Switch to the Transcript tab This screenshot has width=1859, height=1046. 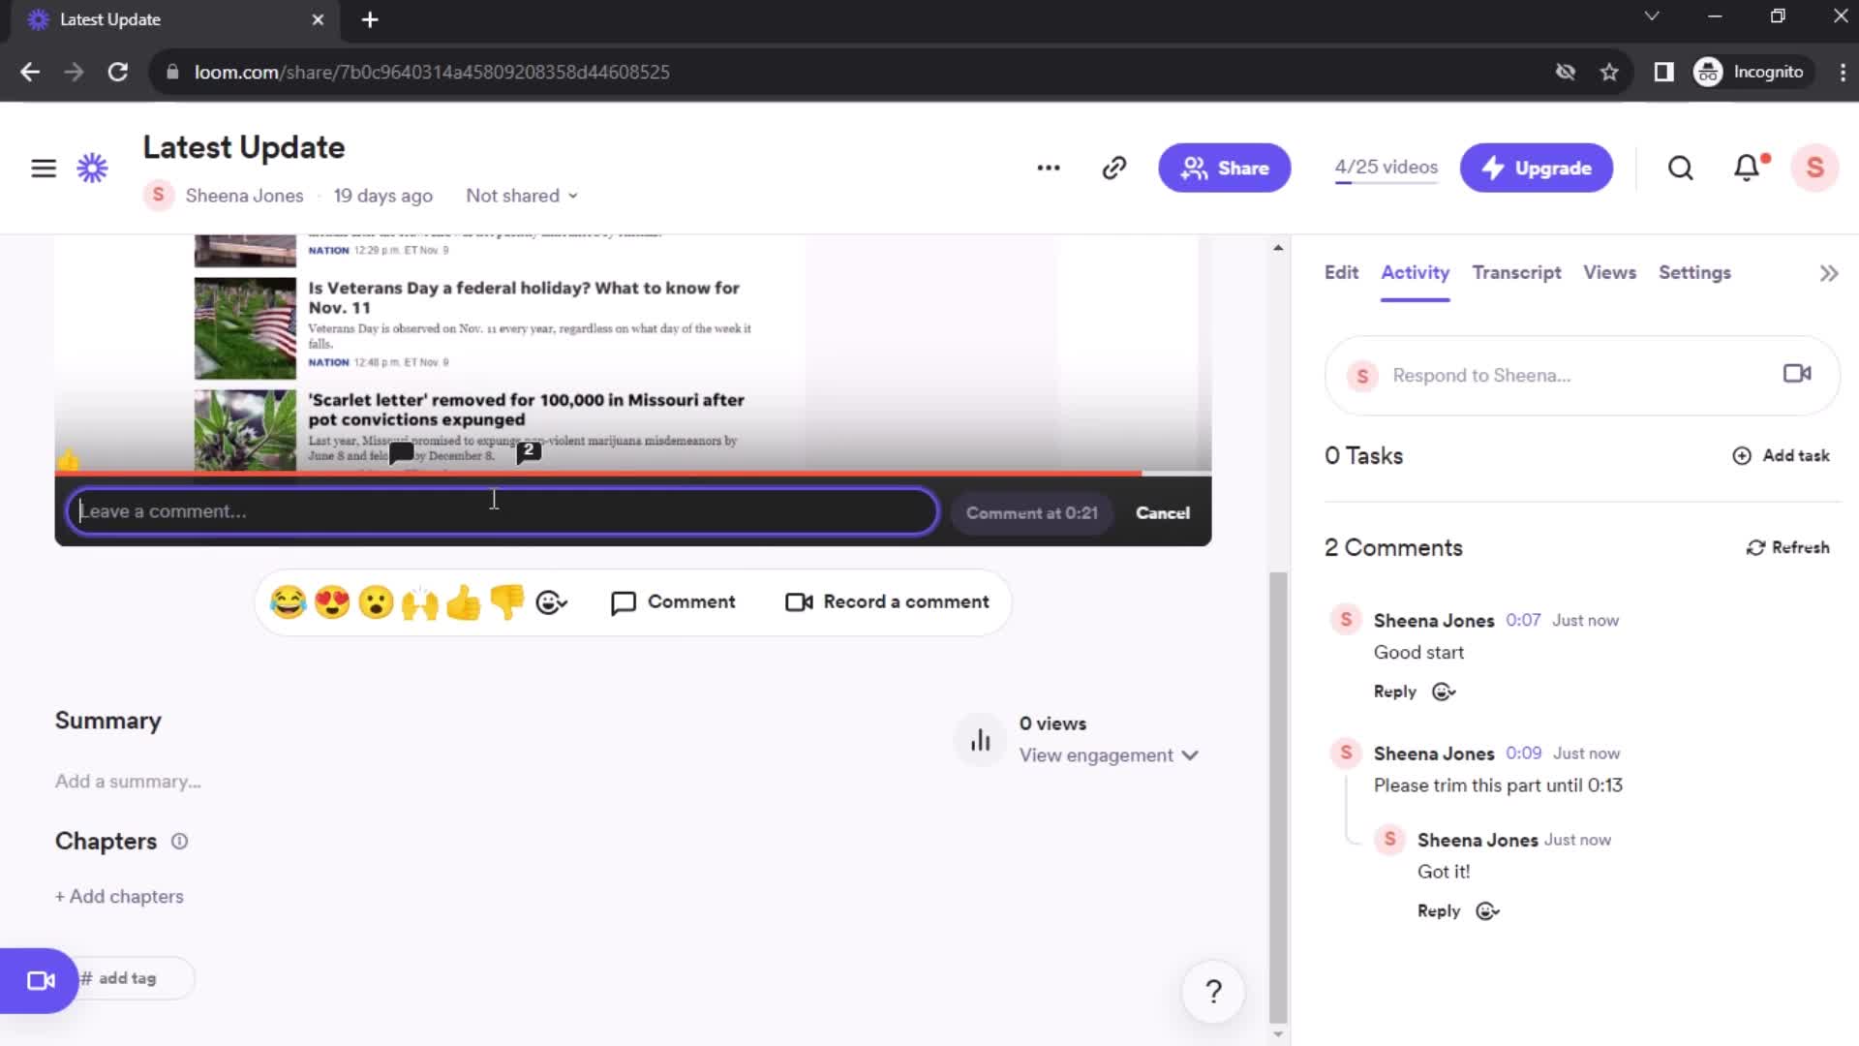(1517, 272)
